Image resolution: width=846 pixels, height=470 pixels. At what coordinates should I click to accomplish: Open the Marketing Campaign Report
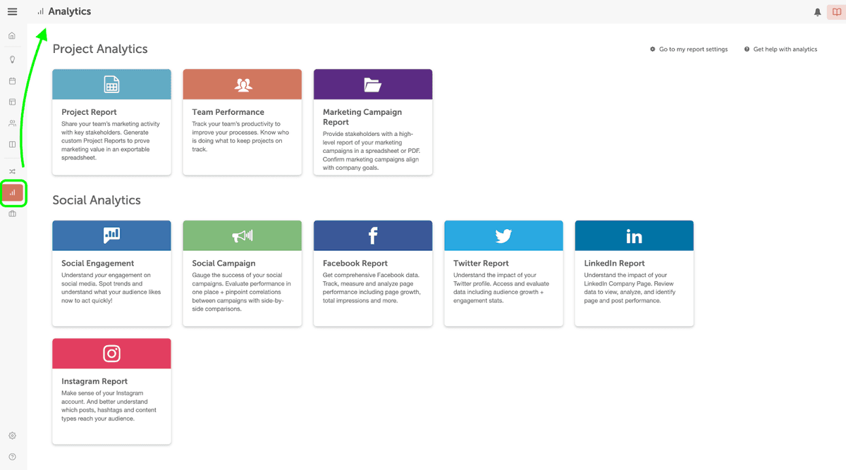pos(372,122)
